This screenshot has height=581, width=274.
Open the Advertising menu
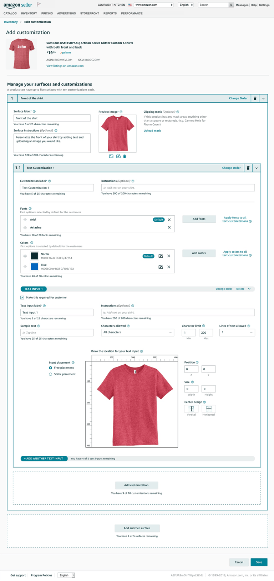click(66, 14)
